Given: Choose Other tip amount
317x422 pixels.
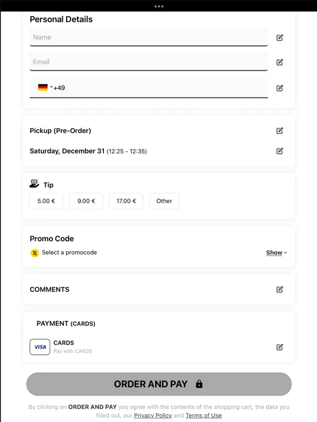Looking at the screenshot, I should 164,201.
